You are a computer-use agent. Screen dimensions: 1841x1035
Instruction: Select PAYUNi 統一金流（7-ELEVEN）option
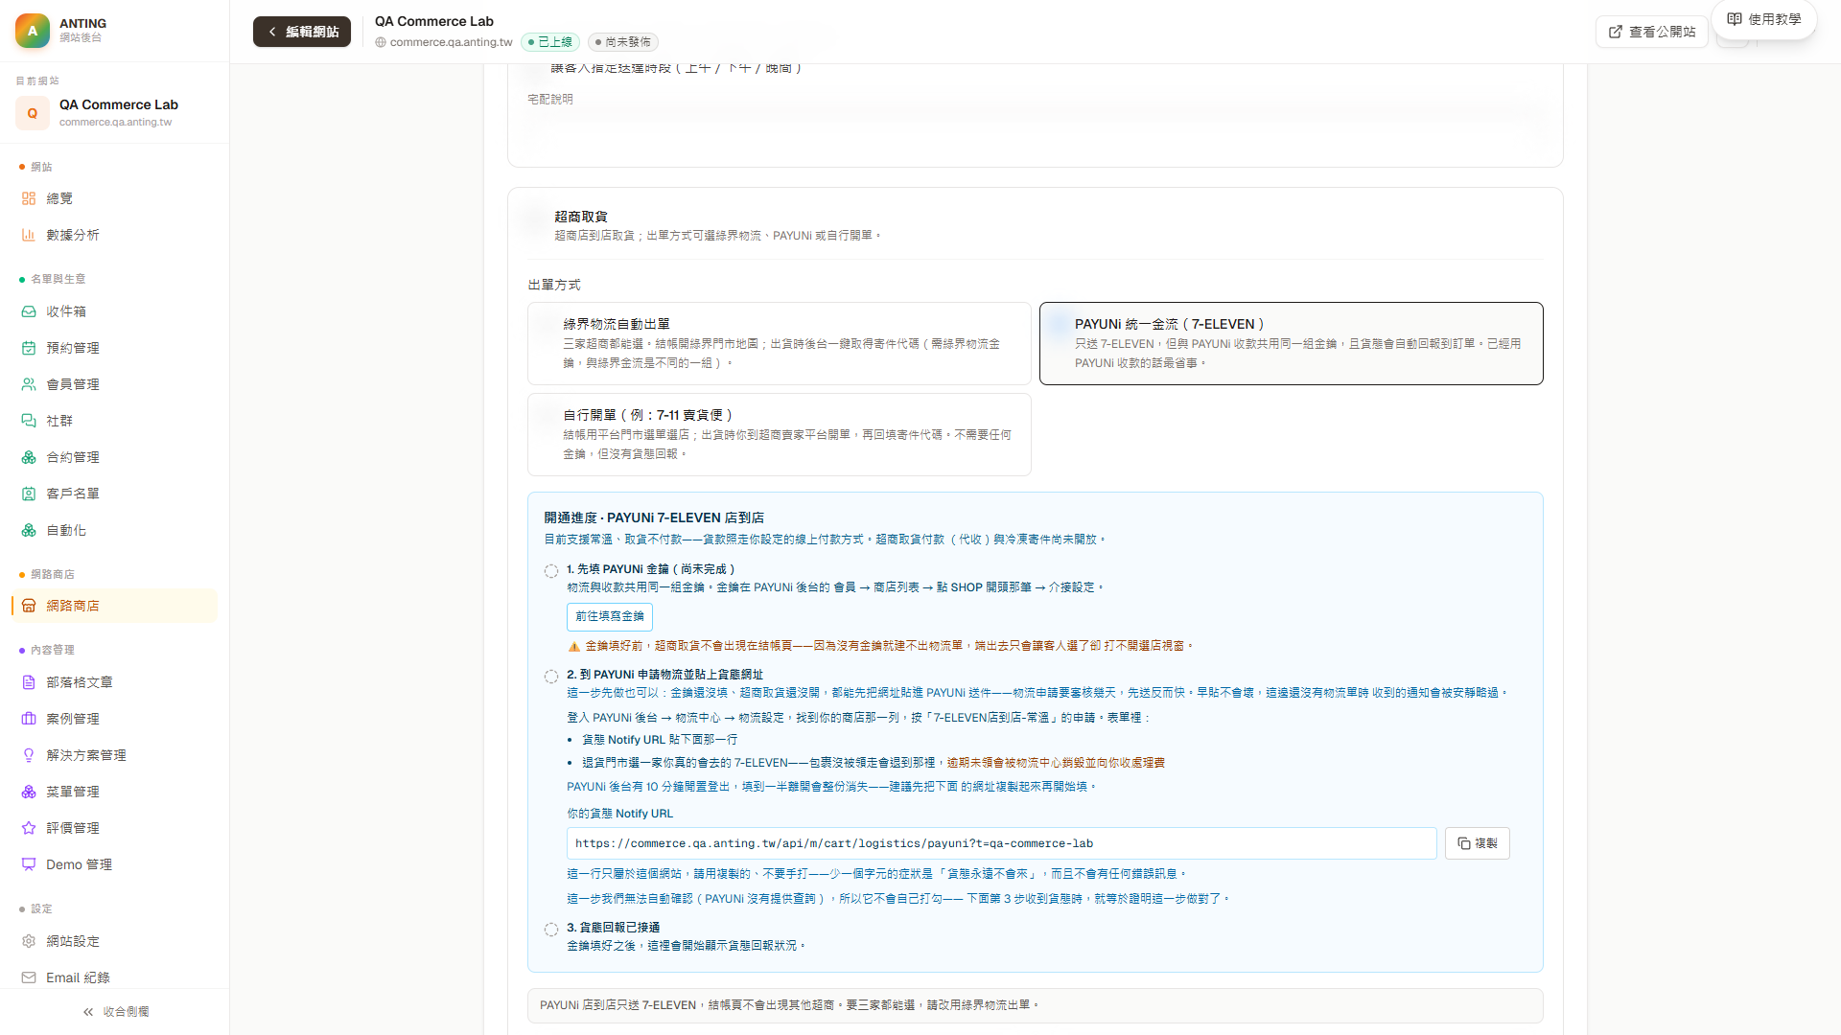click(x=1292, y=343)
